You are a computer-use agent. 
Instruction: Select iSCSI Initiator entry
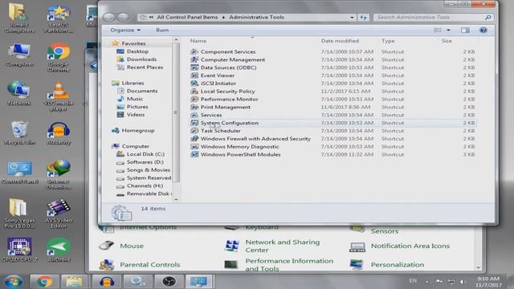tap(218, 83)
